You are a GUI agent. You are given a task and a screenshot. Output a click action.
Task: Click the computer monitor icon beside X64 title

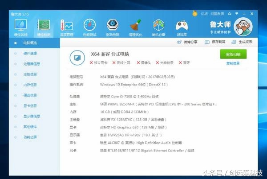77,58
